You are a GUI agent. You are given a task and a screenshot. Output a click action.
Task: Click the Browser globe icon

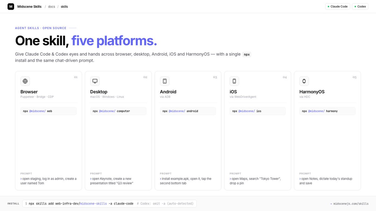(x=25, y=81)
